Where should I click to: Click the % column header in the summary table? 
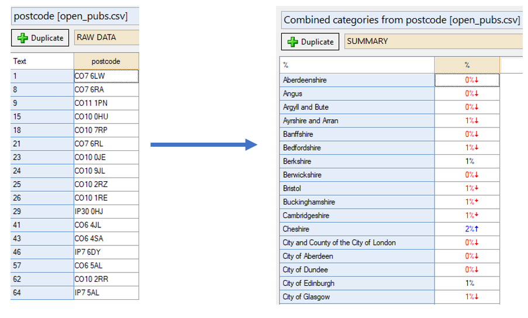coord(467,65)
